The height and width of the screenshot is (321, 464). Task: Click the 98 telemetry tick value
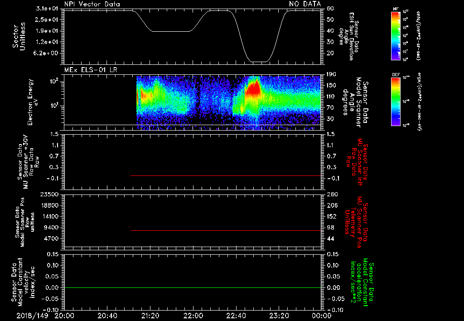(x=330, y=228)
